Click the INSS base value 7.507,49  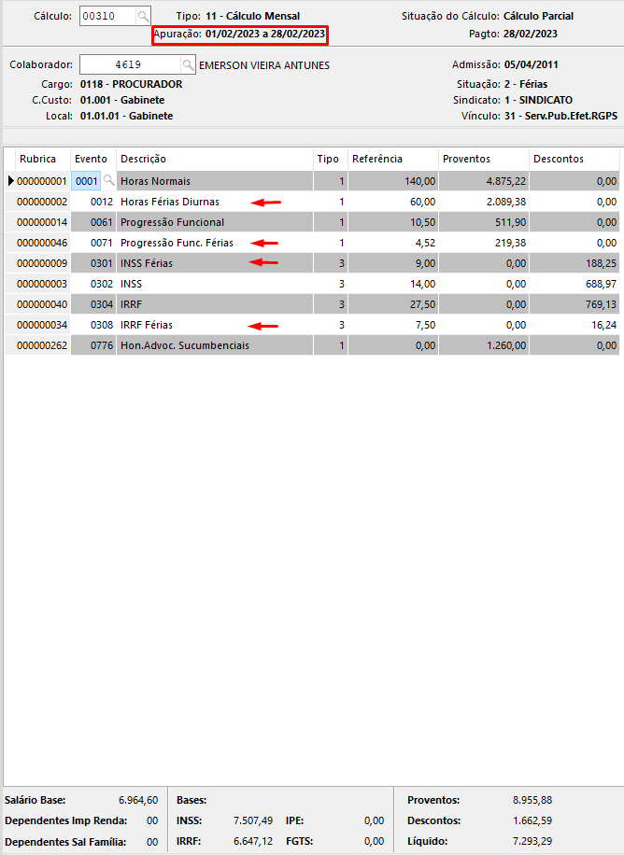tap(253, 820)
